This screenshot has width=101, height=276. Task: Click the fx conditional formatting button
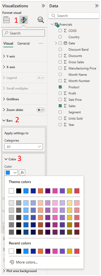pos(22,173)
